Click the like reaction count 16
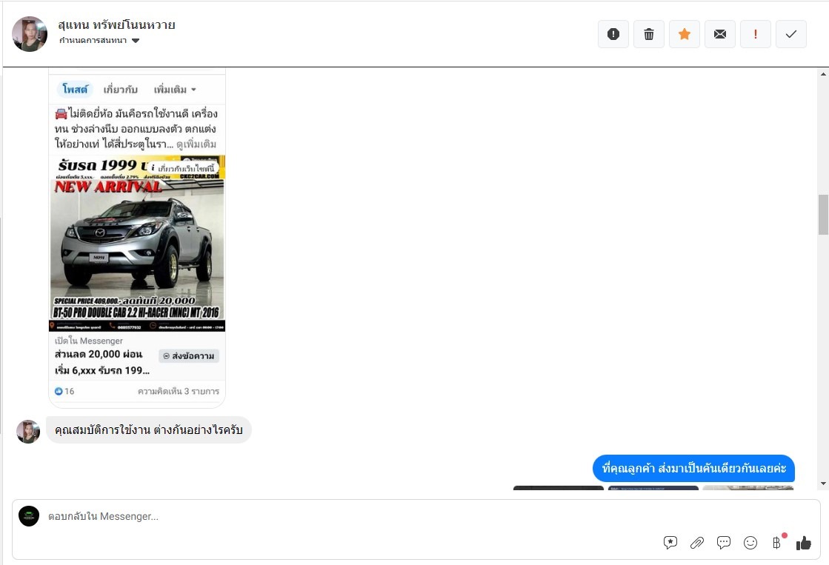This screenshot has width=829, height=565. tap(64, 391)
